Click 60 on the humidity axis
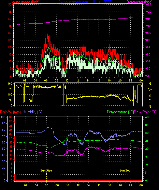This screenshot has width=159, height=190. pos(4,142)
